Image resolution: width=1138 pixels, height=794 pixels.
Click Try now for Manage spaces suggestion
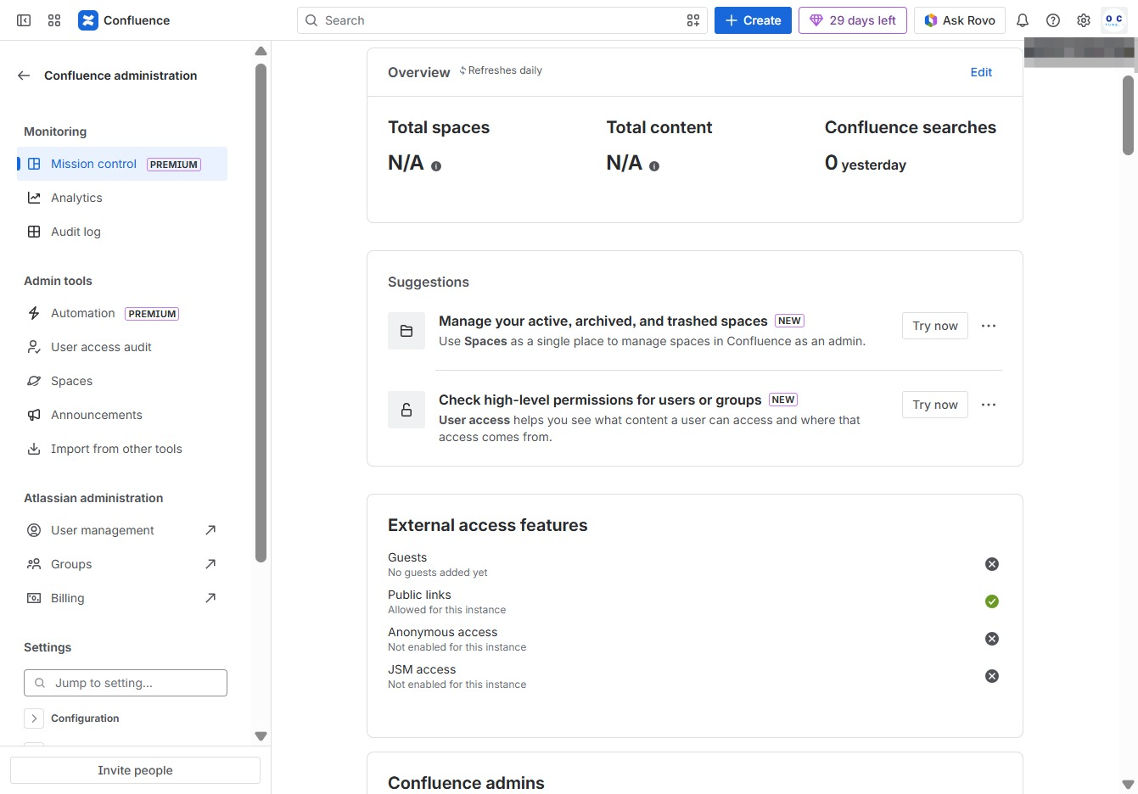[x=935, y=326]
